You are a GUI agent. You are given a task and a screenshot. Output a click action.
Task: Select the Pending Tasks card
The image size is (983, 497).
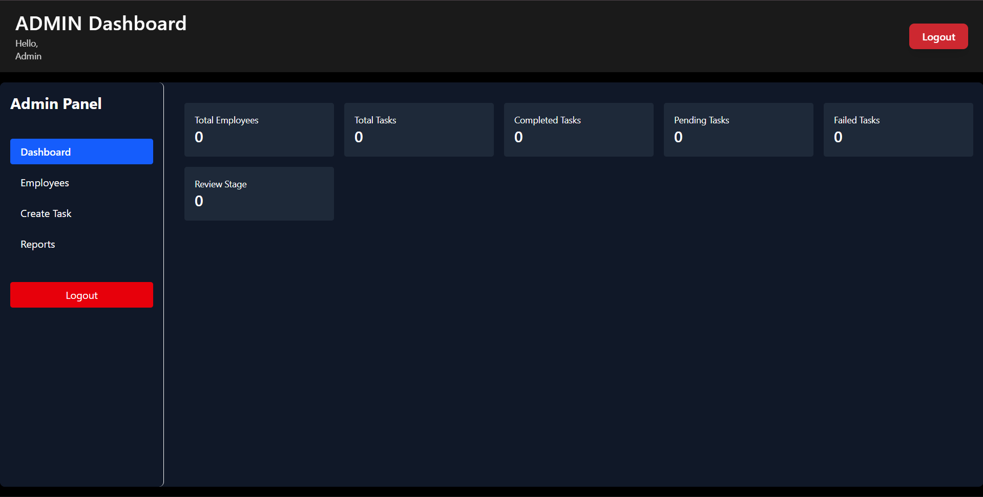[x=739, y=129]
